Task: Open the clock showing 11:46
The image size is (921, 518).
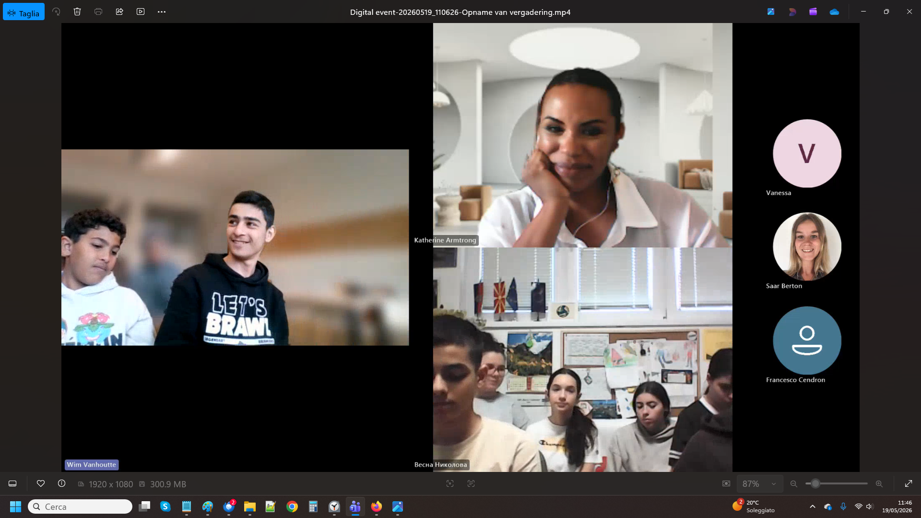Action: 897,506
